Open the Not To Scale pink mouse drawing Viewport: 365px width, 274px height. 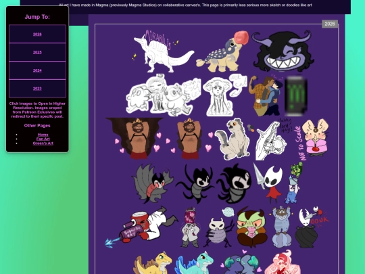coord(312,139)
